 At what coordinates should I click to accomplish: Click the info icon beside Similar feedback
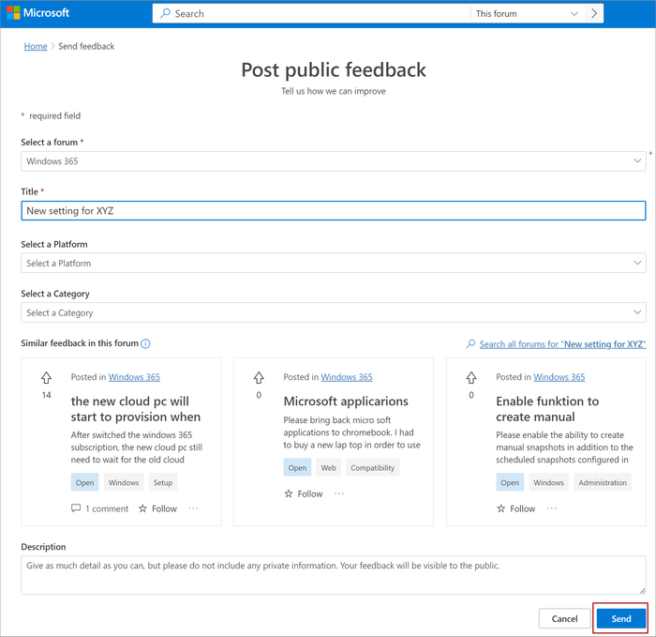coord(145,344)
